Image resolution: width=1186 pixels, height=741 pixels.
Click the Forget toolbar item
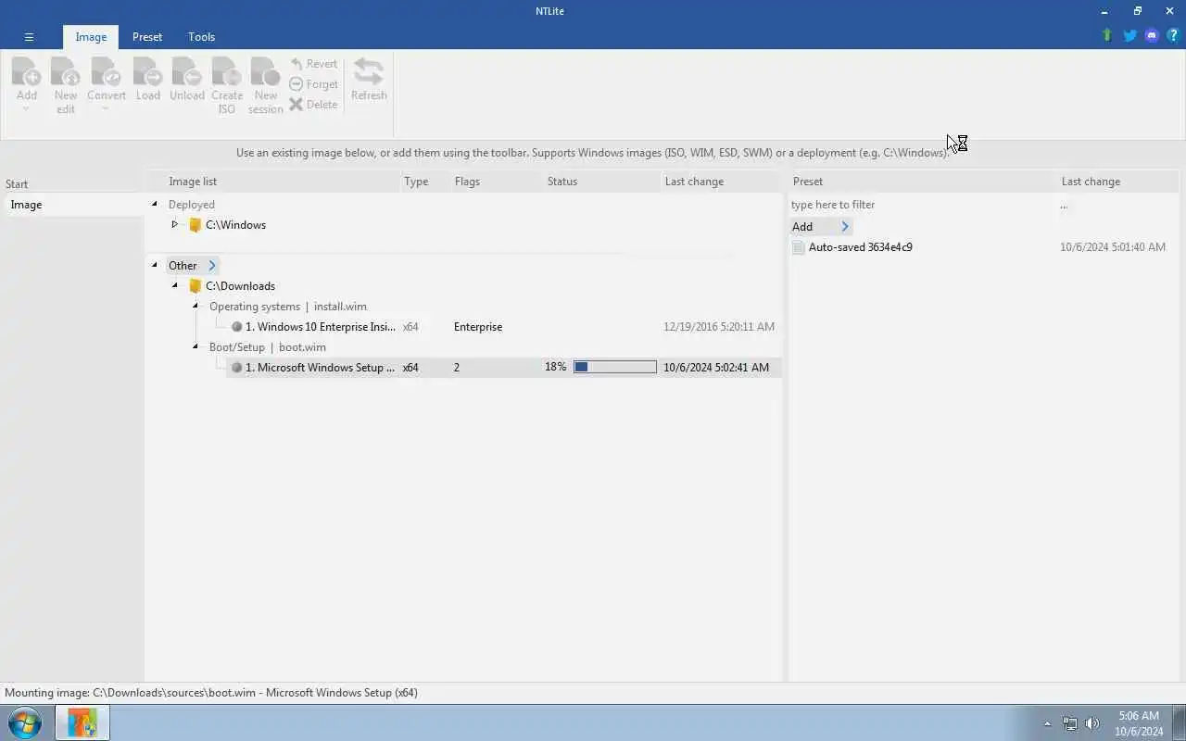coord(314,84)
